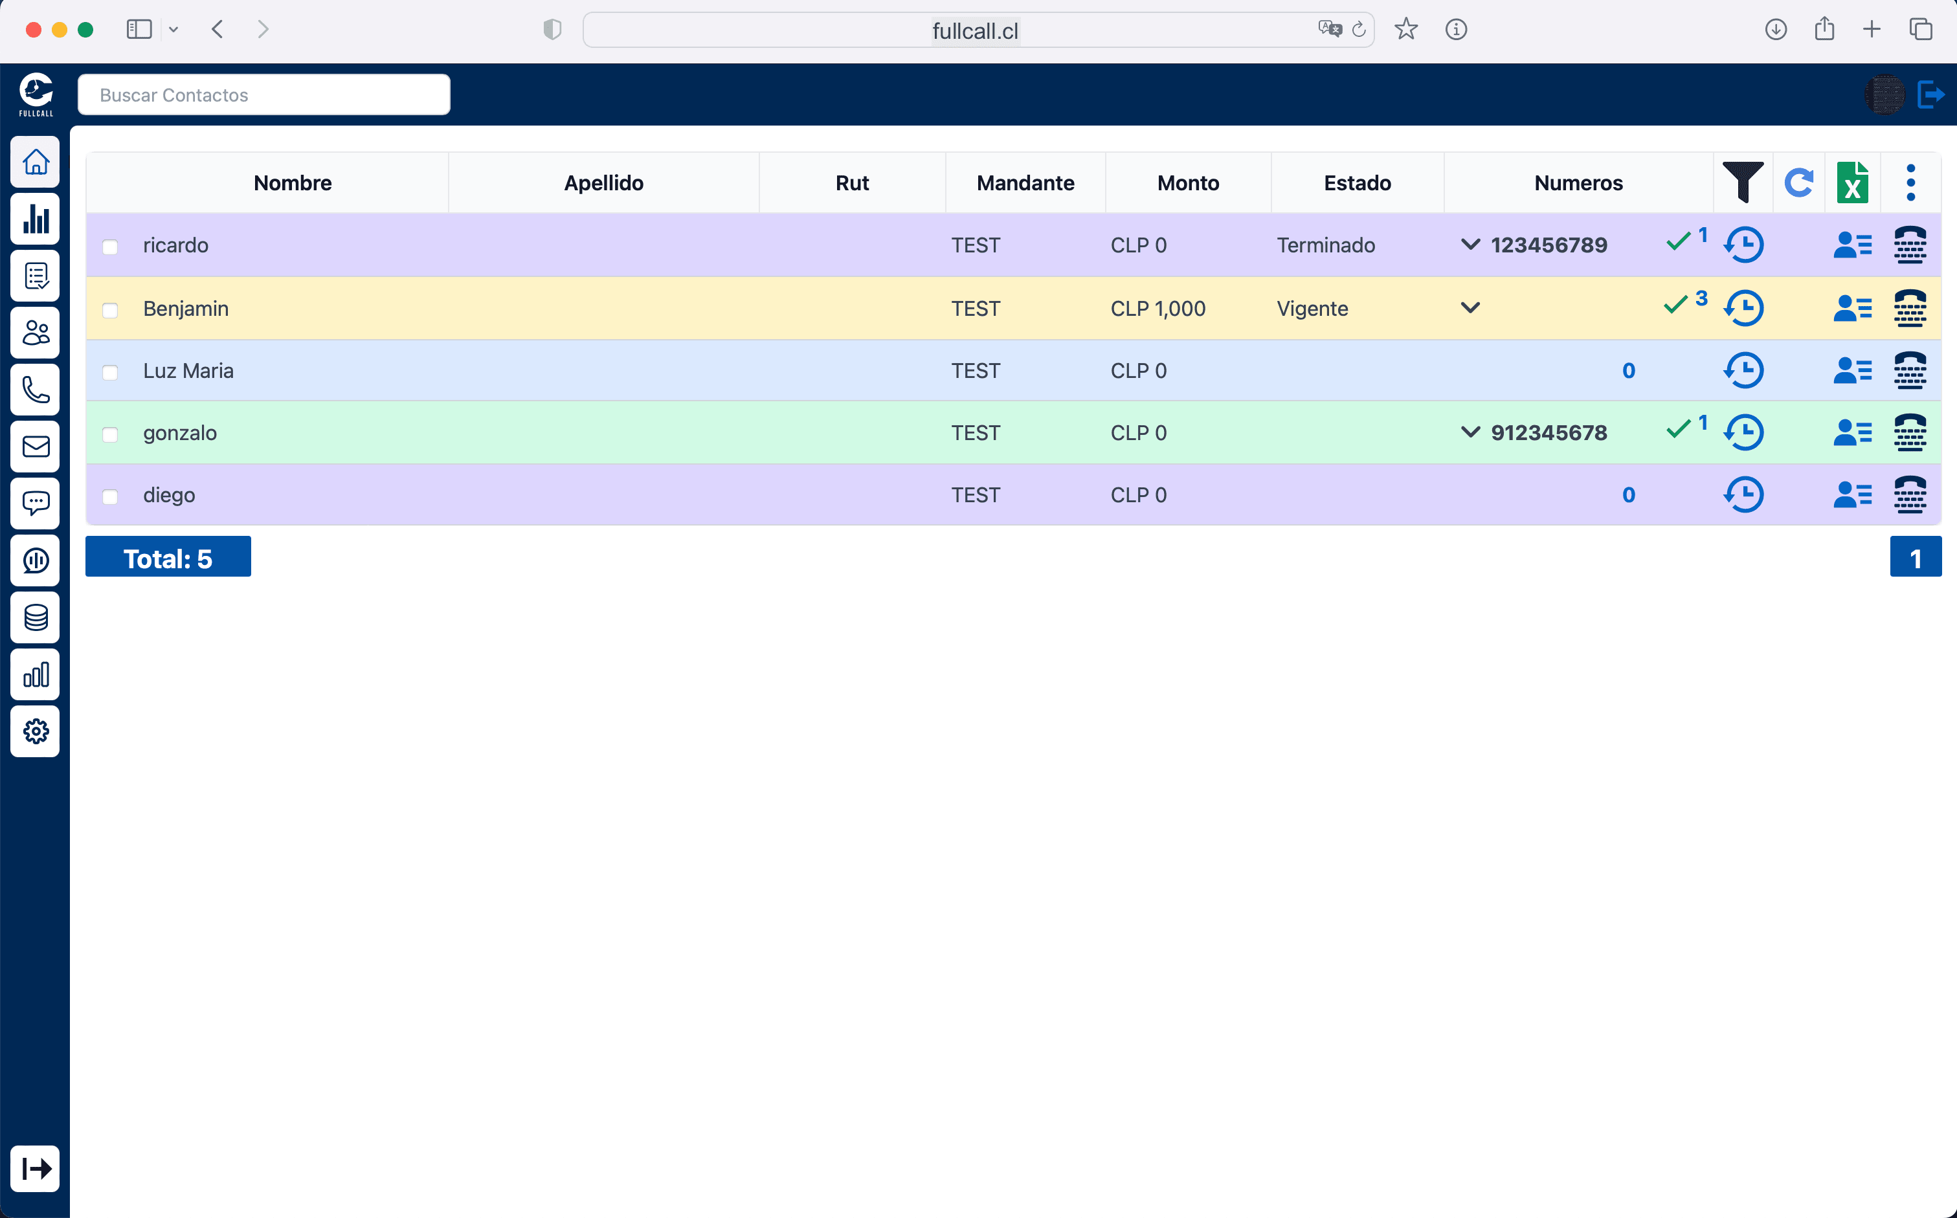Image resolution: width=1957 pixels, height=1218 pixels.
Task: Click page 1 pagination button
Action: [1915, 557]
